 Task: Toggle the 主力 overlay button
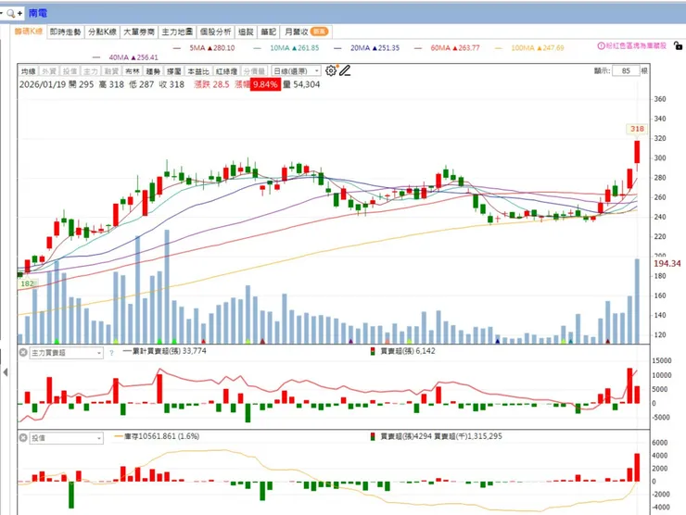(x=91, y=70)
